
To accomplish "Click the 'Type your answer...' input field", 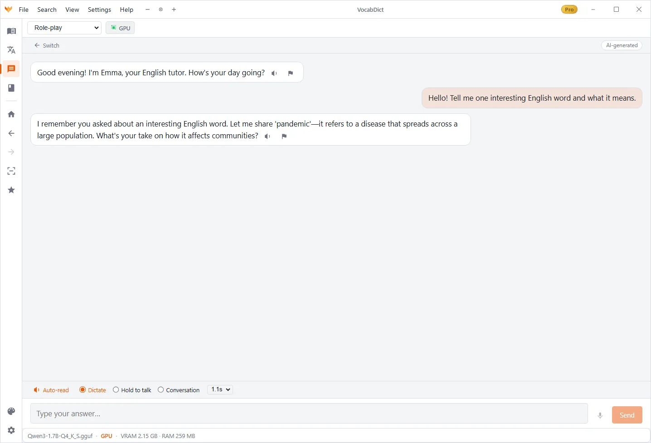I will coord(309,414).
